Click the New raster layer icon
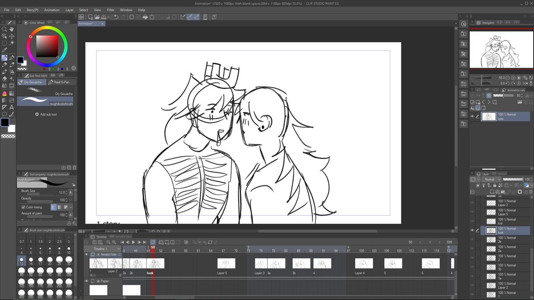Image resolution: width=534 pixels, height=300 pixels. pos(492,192)
